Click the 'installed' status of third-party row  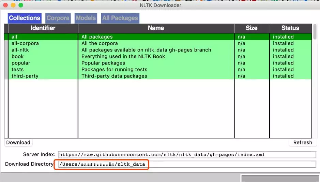click(283, 76)
